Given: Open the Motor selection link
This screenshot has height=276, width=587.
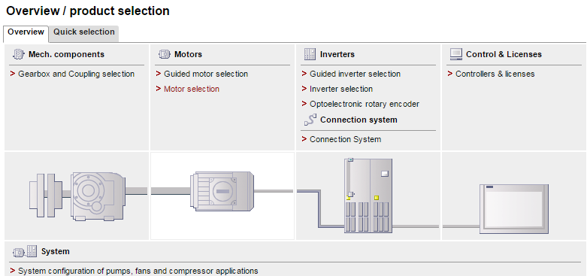Looking at the screenshot, I should [x=192, y=89].
